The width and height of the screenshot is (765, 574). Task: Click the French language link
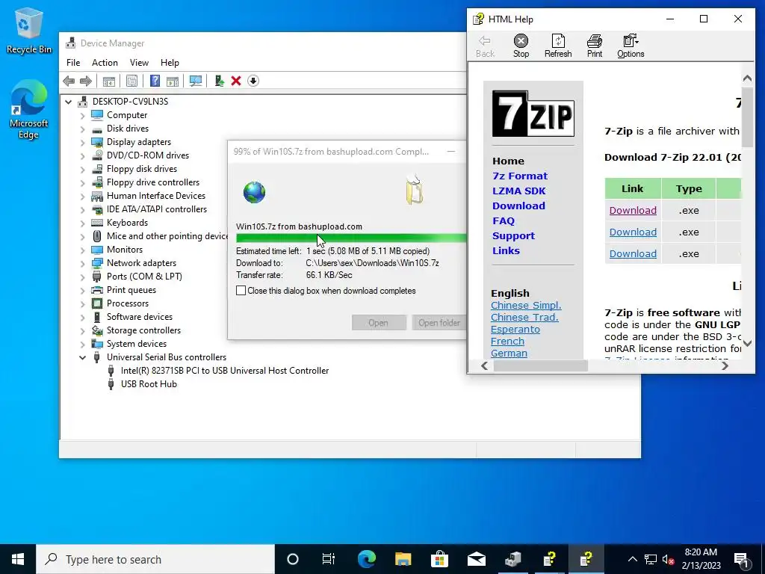pos(507,341)
